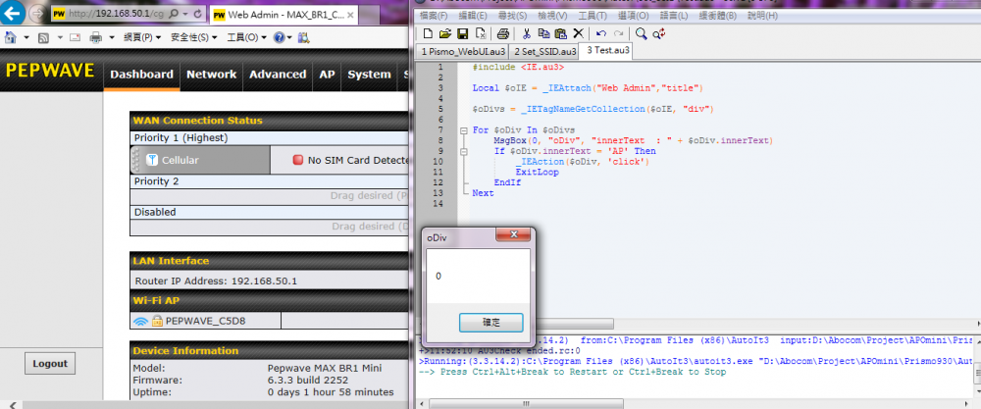Image resolution: width=981 pixels, height=409 pixels.
Task: Open the AP tab in Pepwave
Action: (x=328, y=75)
